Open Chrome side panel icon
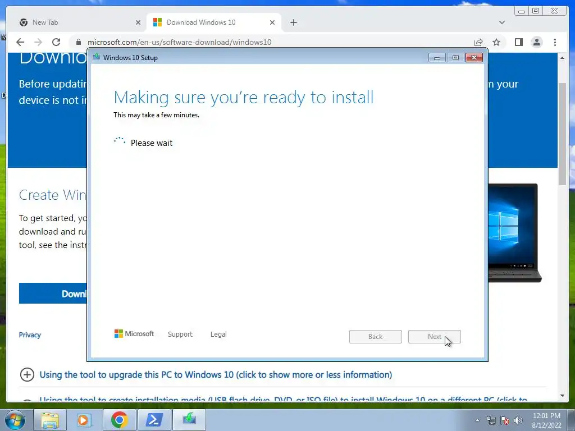Image resolution: width=575 pixels, height=431 pixels. [518, 42]
